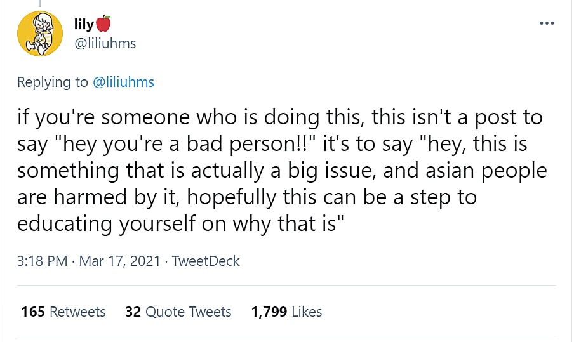View the list of 165 Retweets
The height and width of the screenshot is (342, 574).
(63, 312)
